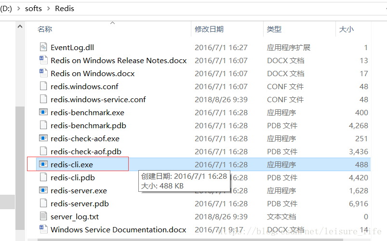Screen dimensions: 387x241
Task: Expand the chevron between softs and Redis
Action: [49, 8]
